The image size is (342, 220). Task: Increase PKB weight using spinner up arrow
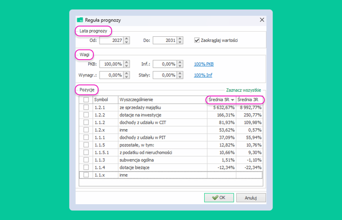coord(127,62)
